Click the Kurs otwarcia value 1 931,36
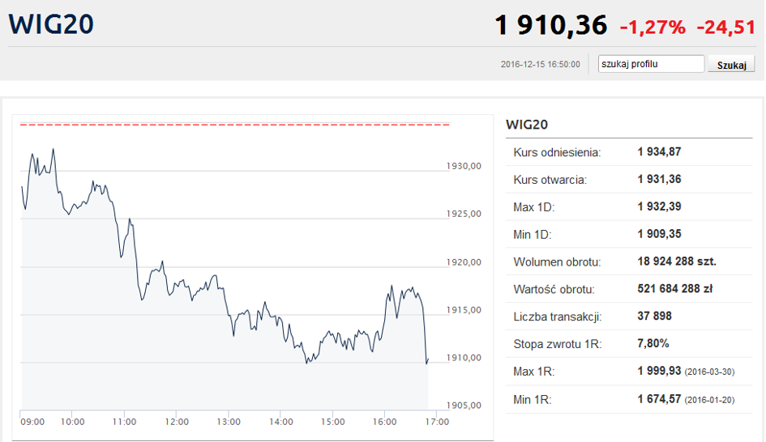Viewport: 766px width, 442px height. pos(659,179)
